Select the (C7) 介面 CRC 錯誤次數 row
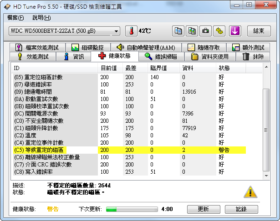 (129, 165)
